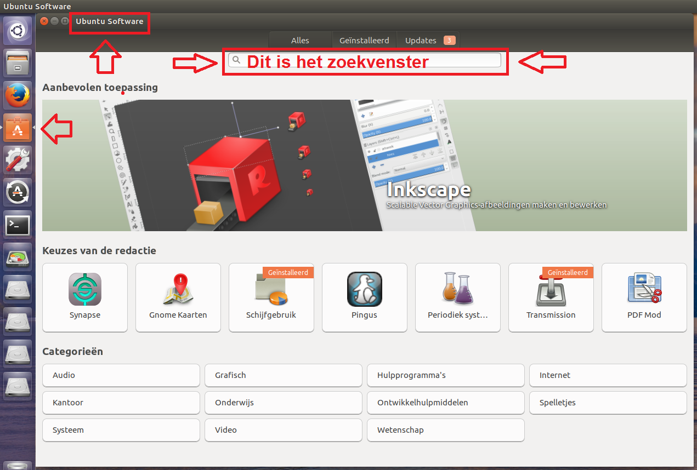Screen dimensions: 697x470
Task: Click the Gnome Kaarten map icon
Action: [x=178, y=289]
